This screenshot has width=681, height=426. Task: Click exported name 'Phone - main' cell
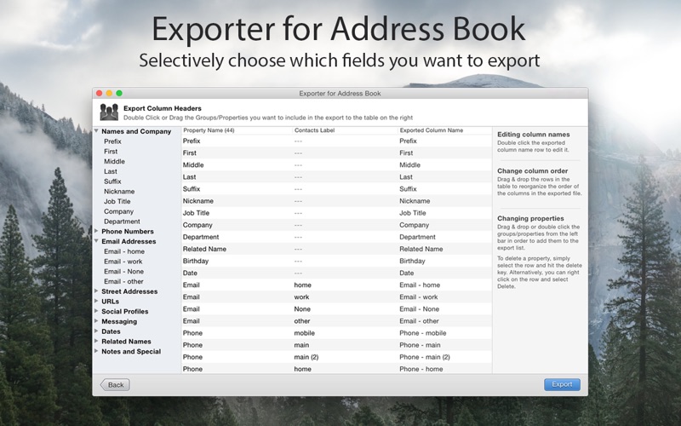point(420,345)
